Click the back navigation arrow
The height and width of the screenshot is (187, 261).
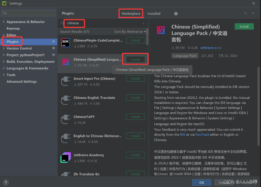click(246, 13)
